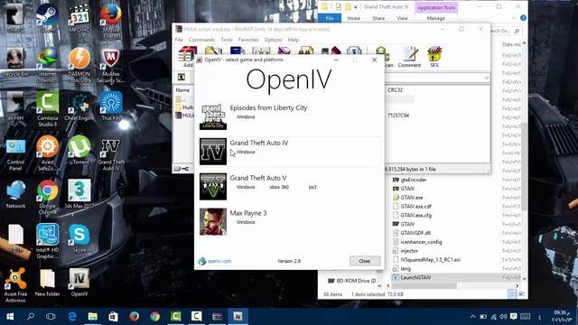Image resolution: width=578 pixels, height=325 pixels.
Task: Choose the Grand Theft Auto IV logo
Action: click(213, 152)
